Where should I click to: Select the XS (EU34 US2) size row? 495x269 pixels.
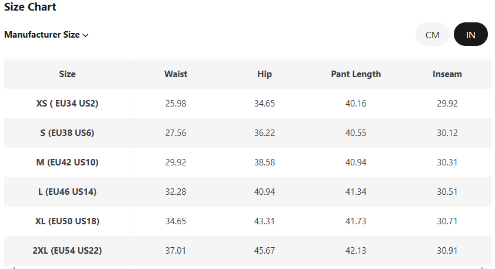click(x=67, y=104)
